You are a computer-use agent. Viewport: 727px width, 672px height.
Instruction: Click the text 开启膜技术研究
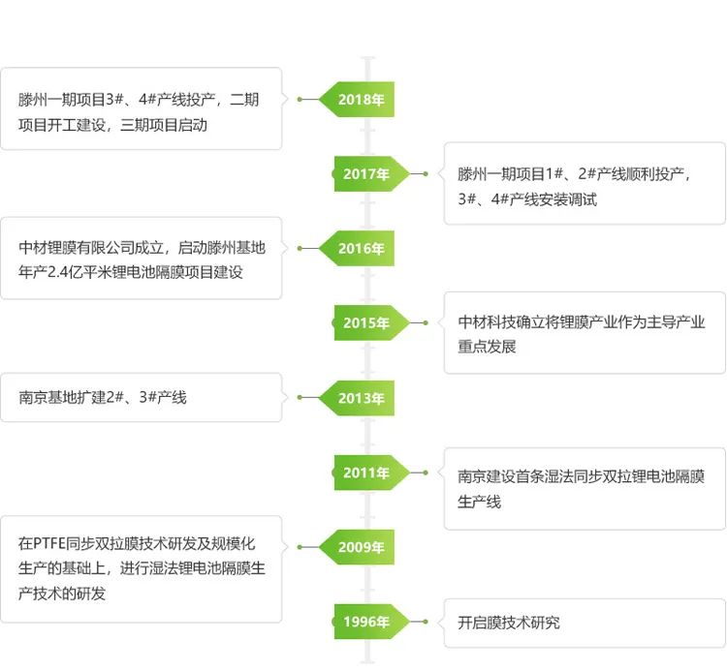(509, 623)
